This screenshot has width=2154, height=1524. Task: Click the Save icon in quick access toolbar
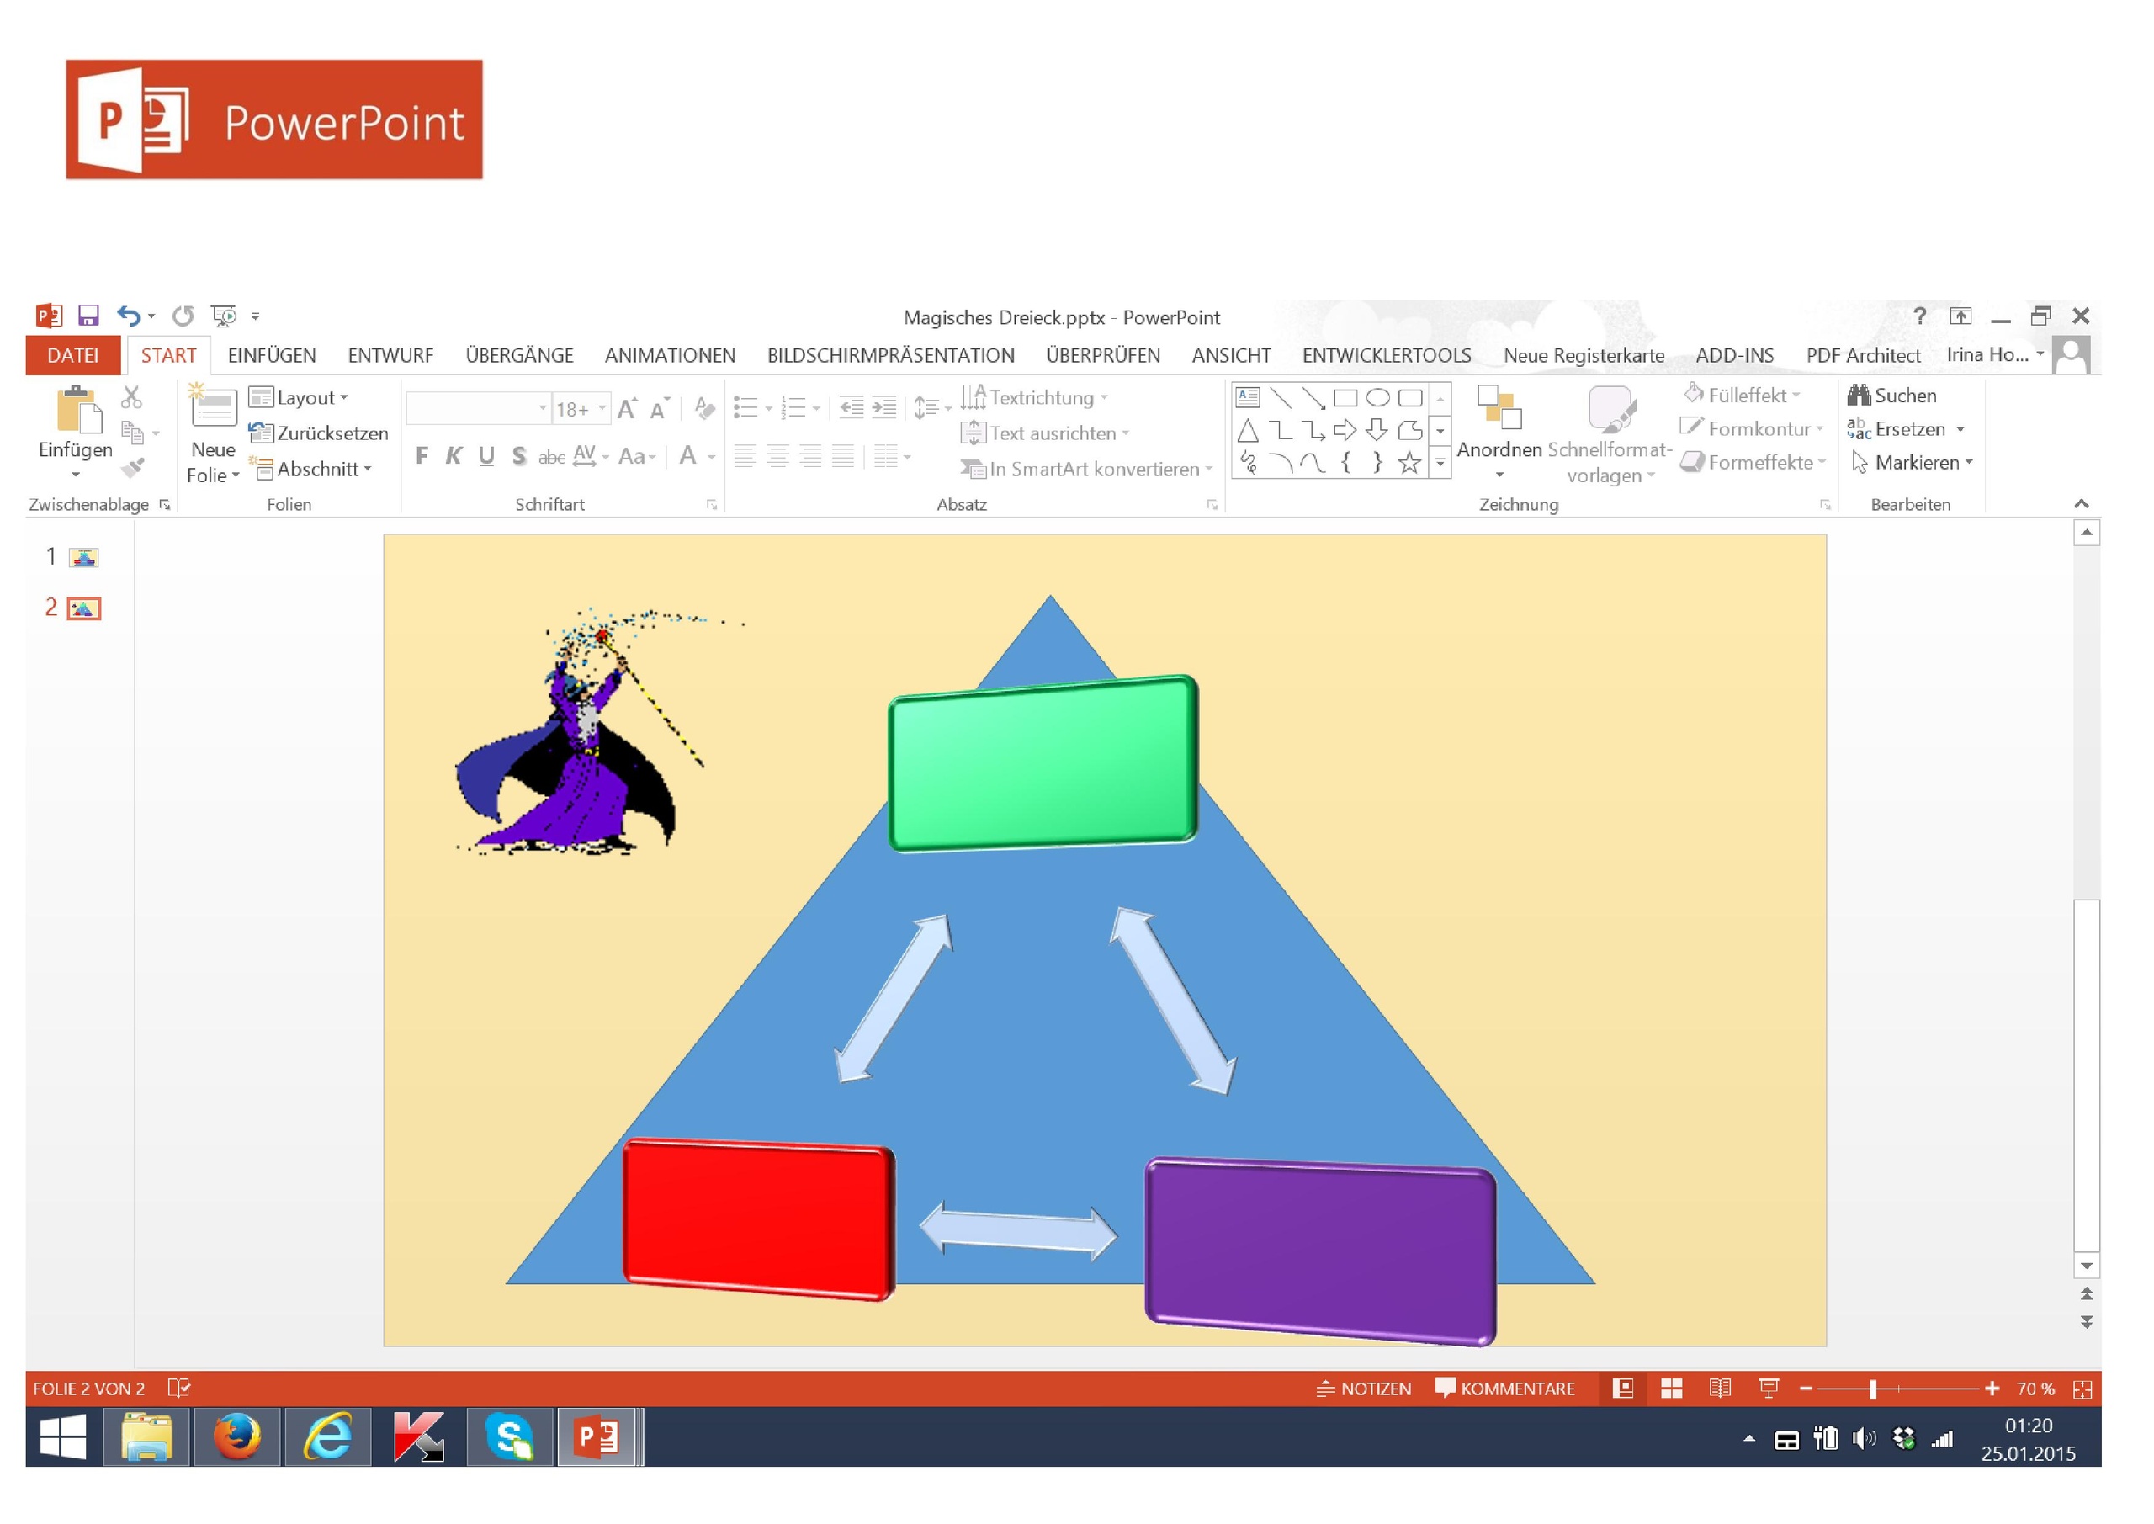[x=88, y=316]
